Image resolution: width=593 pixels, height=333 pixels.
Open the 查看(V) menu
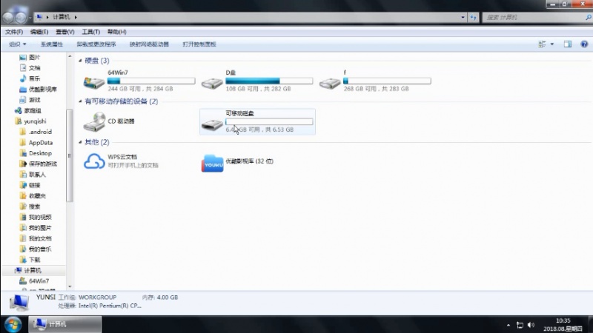(x=65, y=32)
